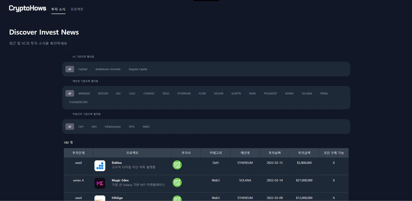Filter mainnet by COSMOS
The image size is (412, 201).
pos(149,93)
